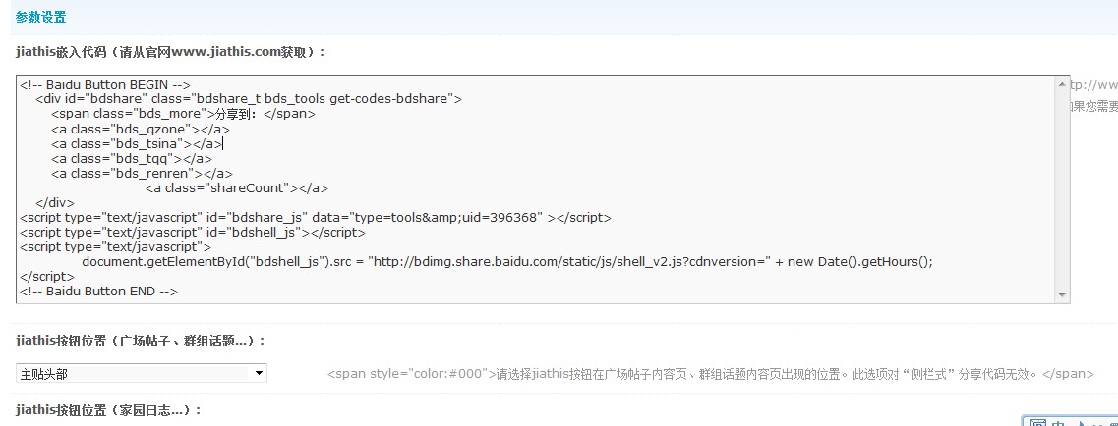Open the 主贴头部 position dropdown
Viewport: 1118px width, 426px height.
coord(142,373)
